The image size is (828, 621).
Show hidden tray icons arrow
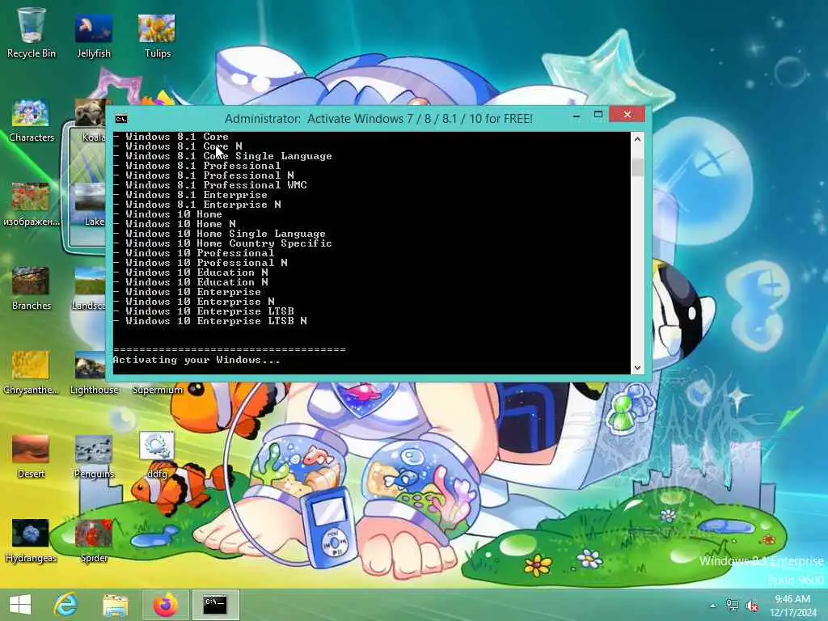(x=713, y=606)
